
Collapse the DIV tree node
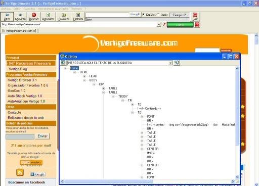pos(94,84)
